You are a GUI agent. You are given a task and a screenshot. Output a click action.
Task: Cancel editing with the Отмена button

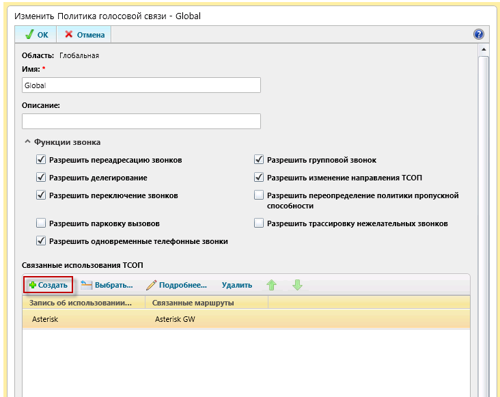click(x=85, y=35)
